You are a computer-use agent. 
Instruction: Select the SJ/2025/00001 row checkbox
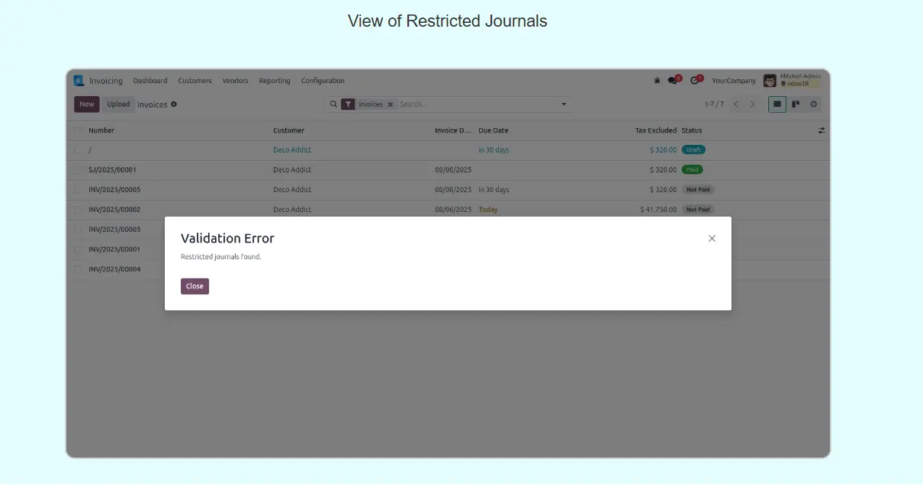(78, 170)
